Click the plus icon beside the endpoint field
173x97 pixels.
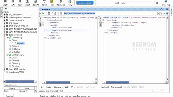point(164,13)
